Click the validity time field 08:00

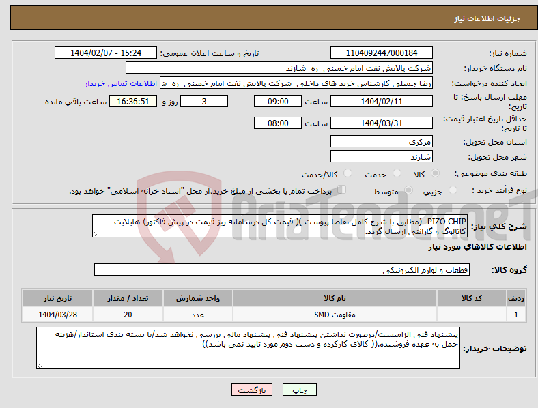point(278,123)
